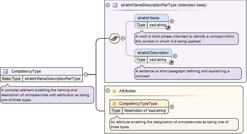Click xsd:string type value of stratml:Description
The height and width of the screenshot is (134, 247).
(x=159, y=60)
